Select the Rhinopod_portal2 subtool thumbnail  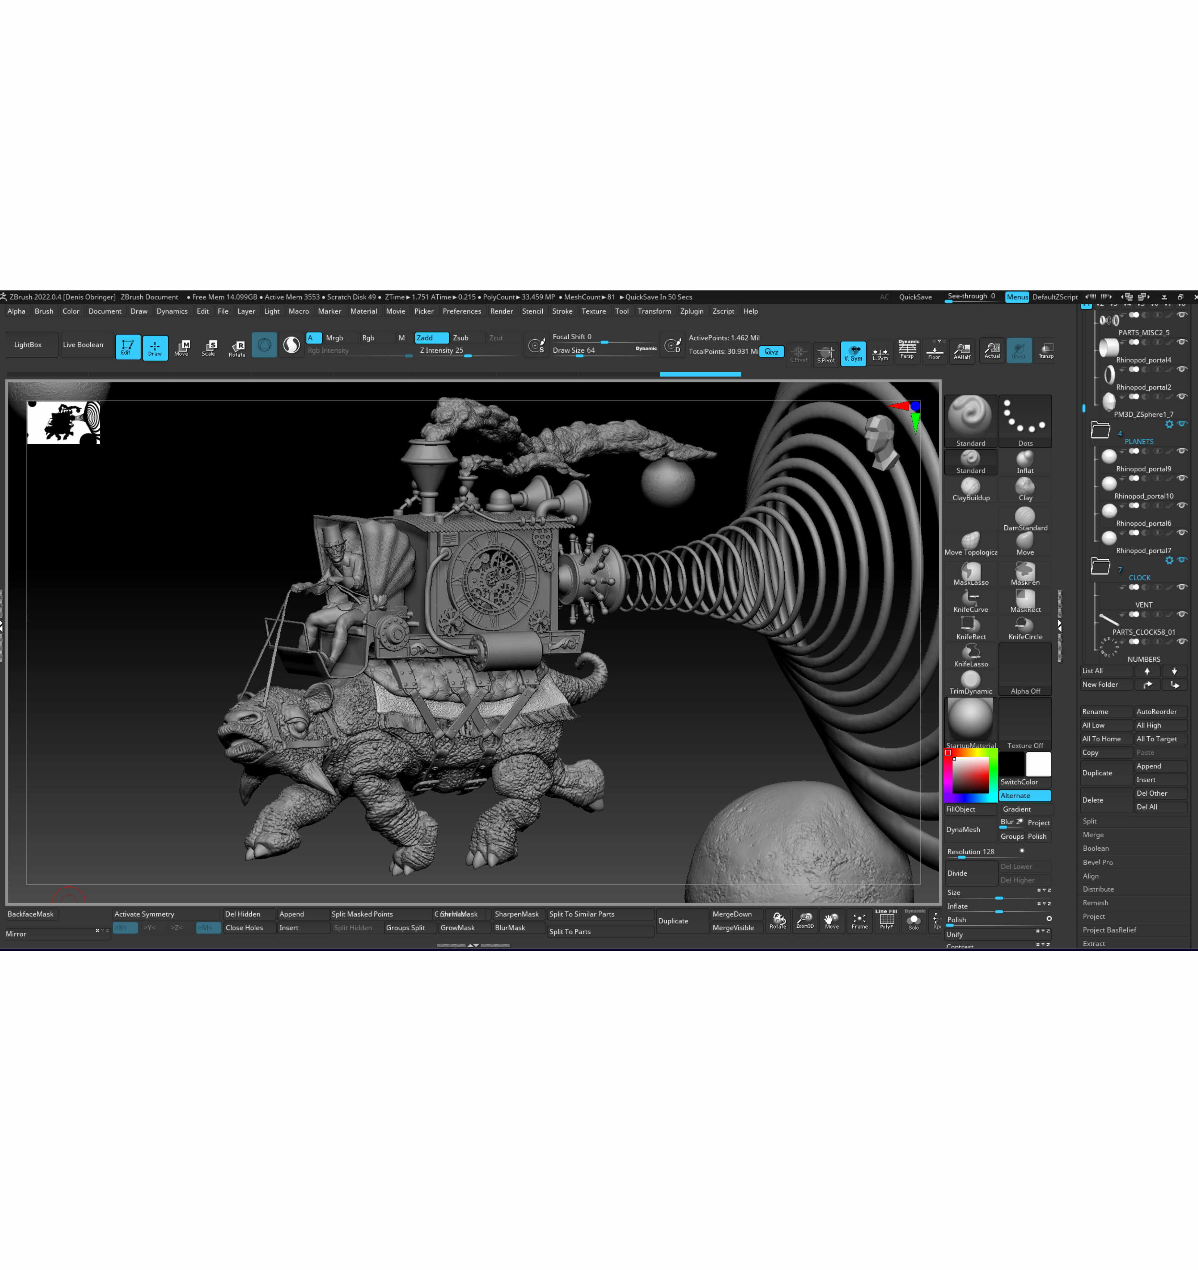[1109, 374]
